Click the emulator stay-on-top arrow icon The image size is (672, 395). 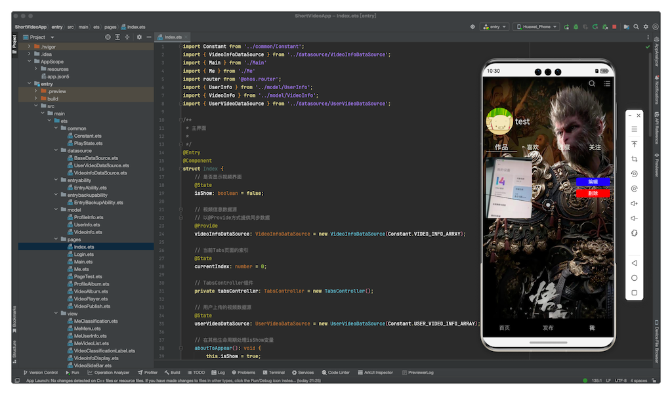coord(635,144)
